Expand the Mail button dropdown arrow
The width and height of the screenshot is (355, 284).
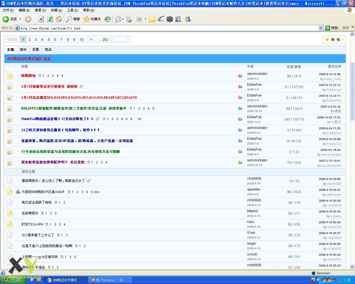(x=123, y=19)
